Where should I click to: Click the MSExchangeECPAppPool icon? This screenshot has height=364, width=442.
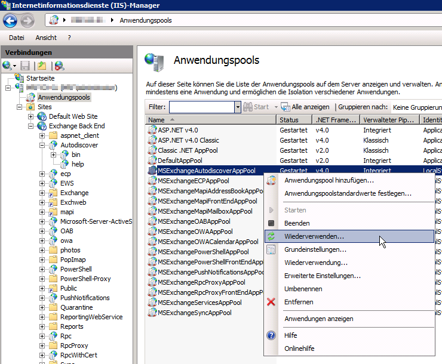(x=152, y=180)
